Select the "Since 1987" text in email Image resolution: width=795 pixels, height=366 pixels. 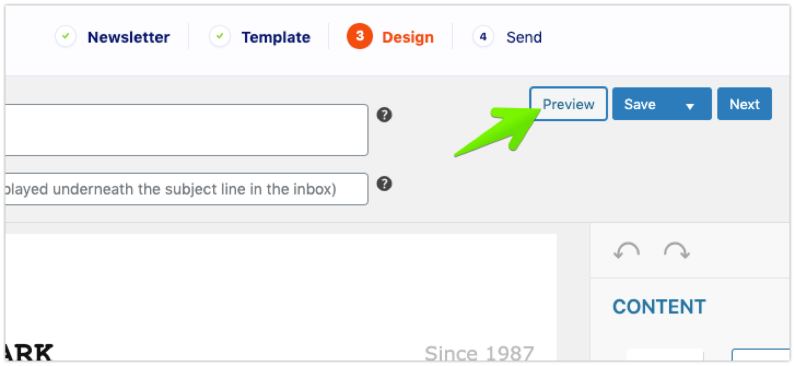point(479,353)
